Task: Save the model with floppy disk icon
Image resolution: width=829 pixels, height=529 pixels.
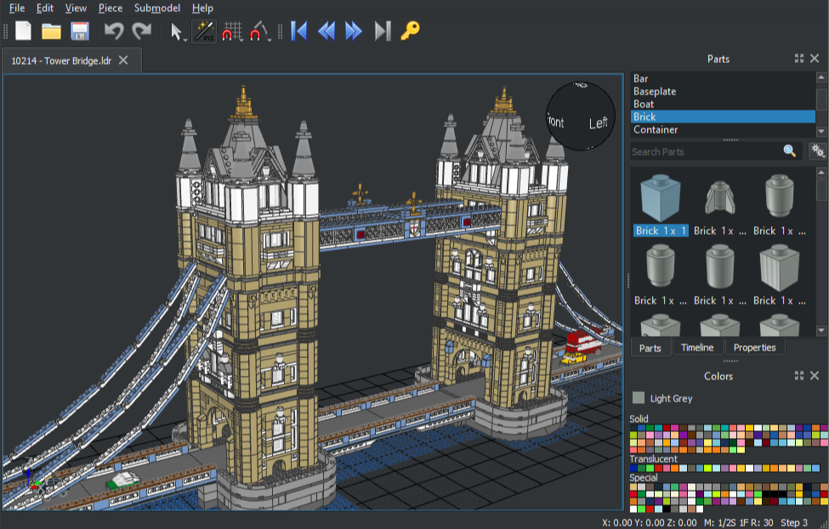Action: click(80, 31)
